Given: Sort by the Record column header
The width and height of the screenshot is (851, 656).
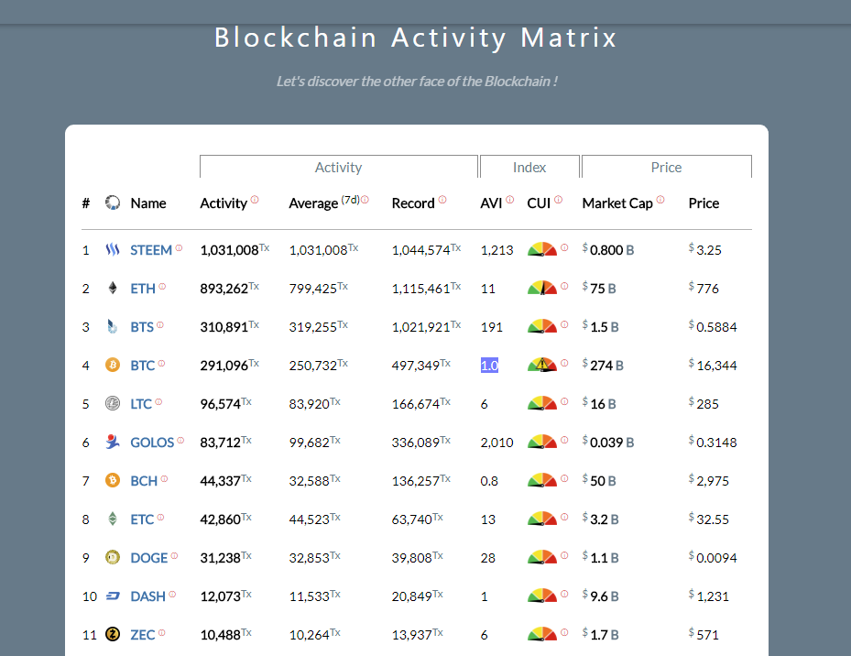Looking at the screenshot, I should [x=413, y=203].
